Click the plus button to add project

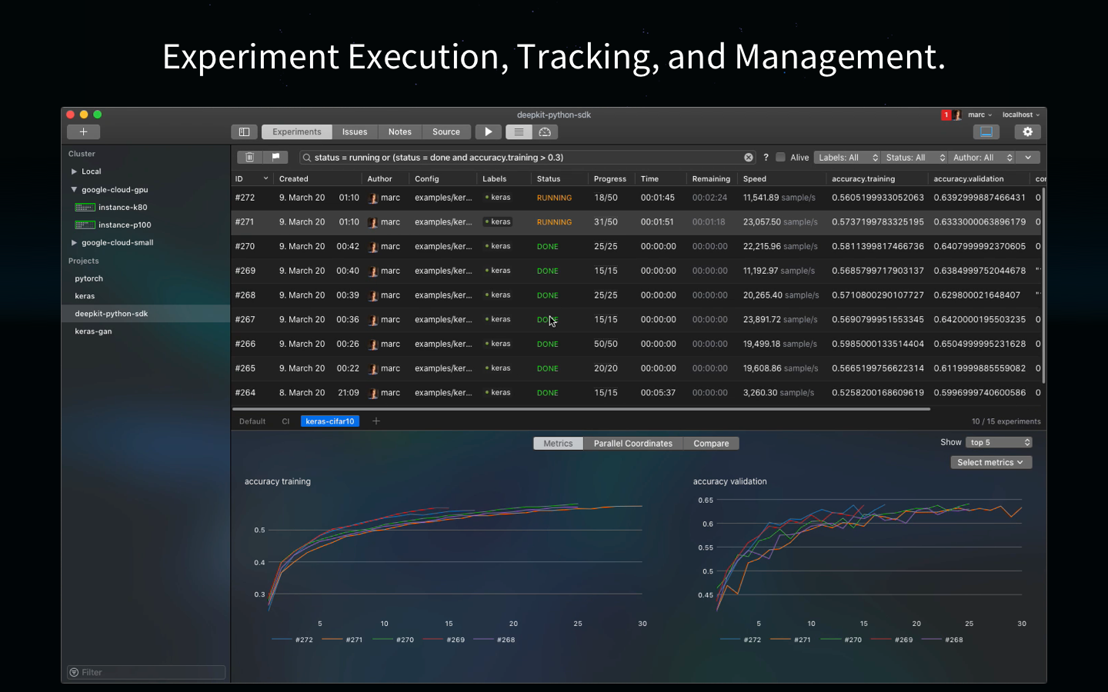(83, 131)
